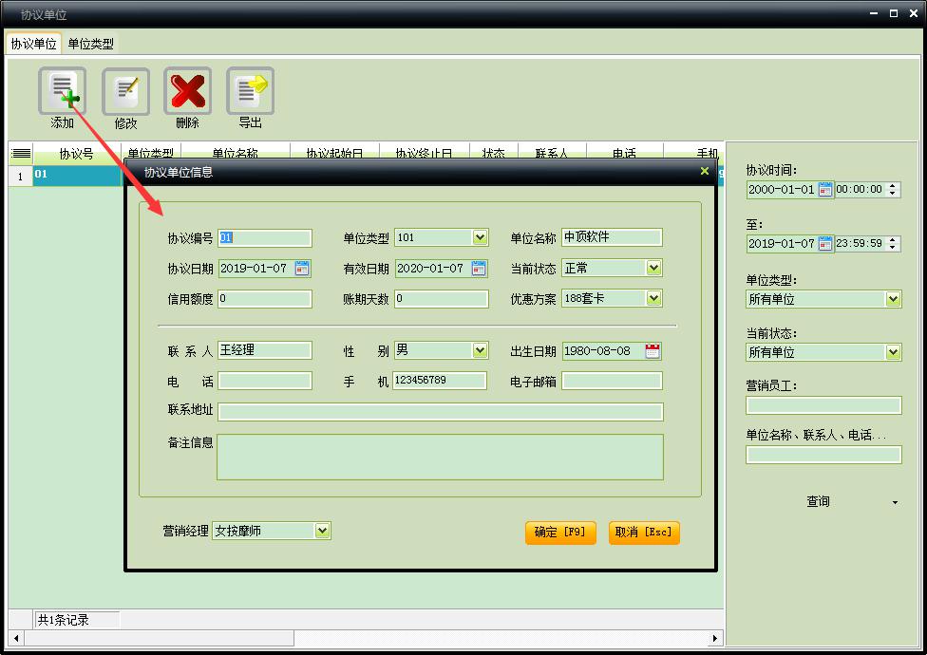The height and width of the screenshot is (655, 927).
Task: Click the 确定 [F9] button
Action: coord(559,533)
